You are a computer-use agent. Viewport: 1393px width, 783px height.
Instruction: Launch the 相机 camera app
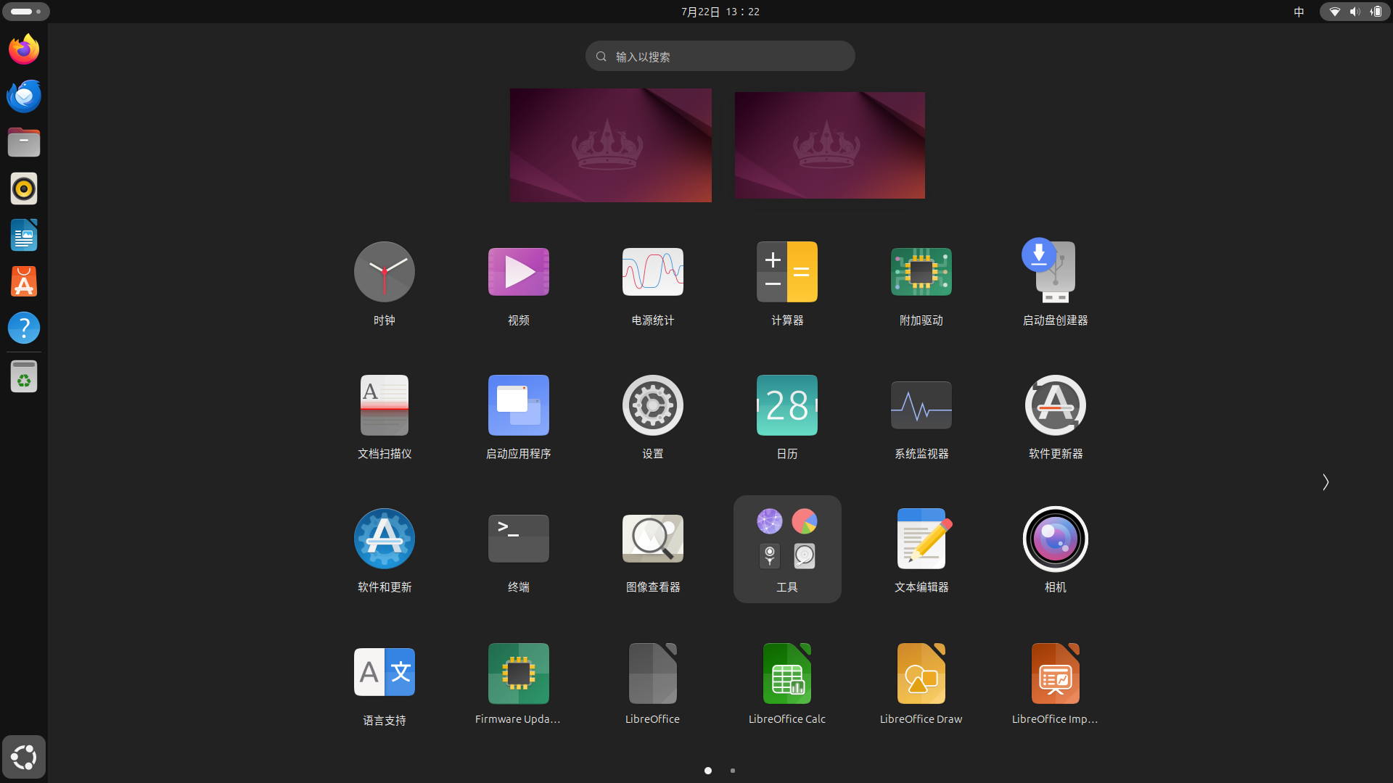pos(1055,539)
